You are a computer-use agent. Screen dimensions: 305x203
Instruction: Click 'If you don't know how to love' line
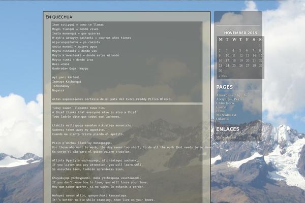[x=100, y=182]
